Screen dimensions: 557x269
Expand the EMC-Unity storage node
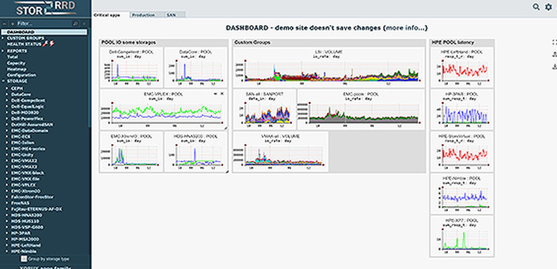[x=7, y=155]
